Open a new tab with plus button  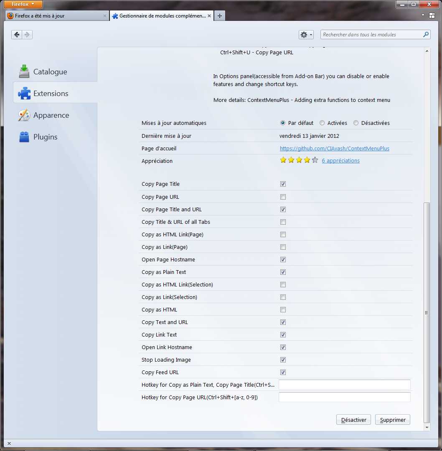(x=220, y=16)
